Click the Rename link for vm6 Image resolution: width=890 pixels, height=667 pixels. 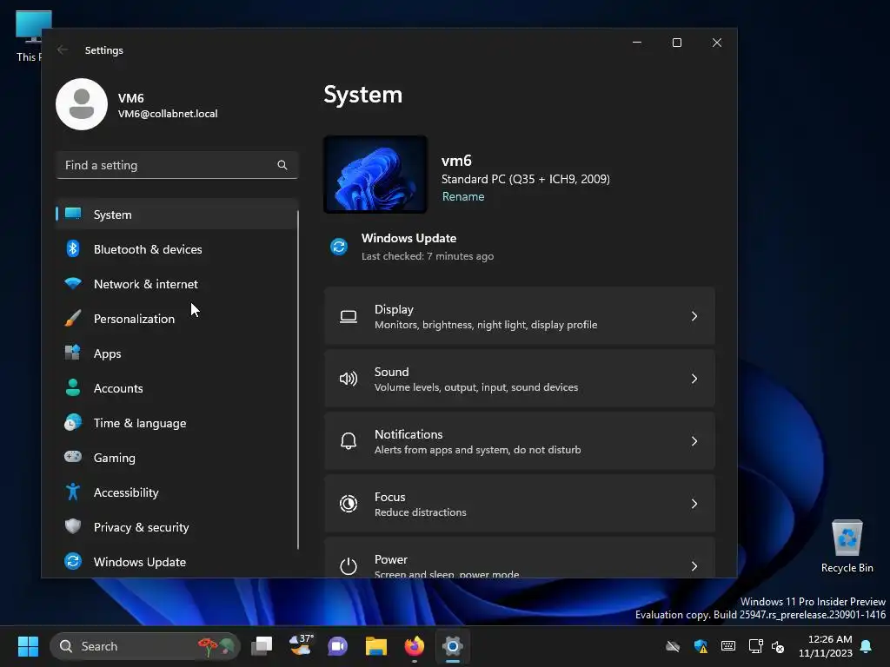pos(463,197)
